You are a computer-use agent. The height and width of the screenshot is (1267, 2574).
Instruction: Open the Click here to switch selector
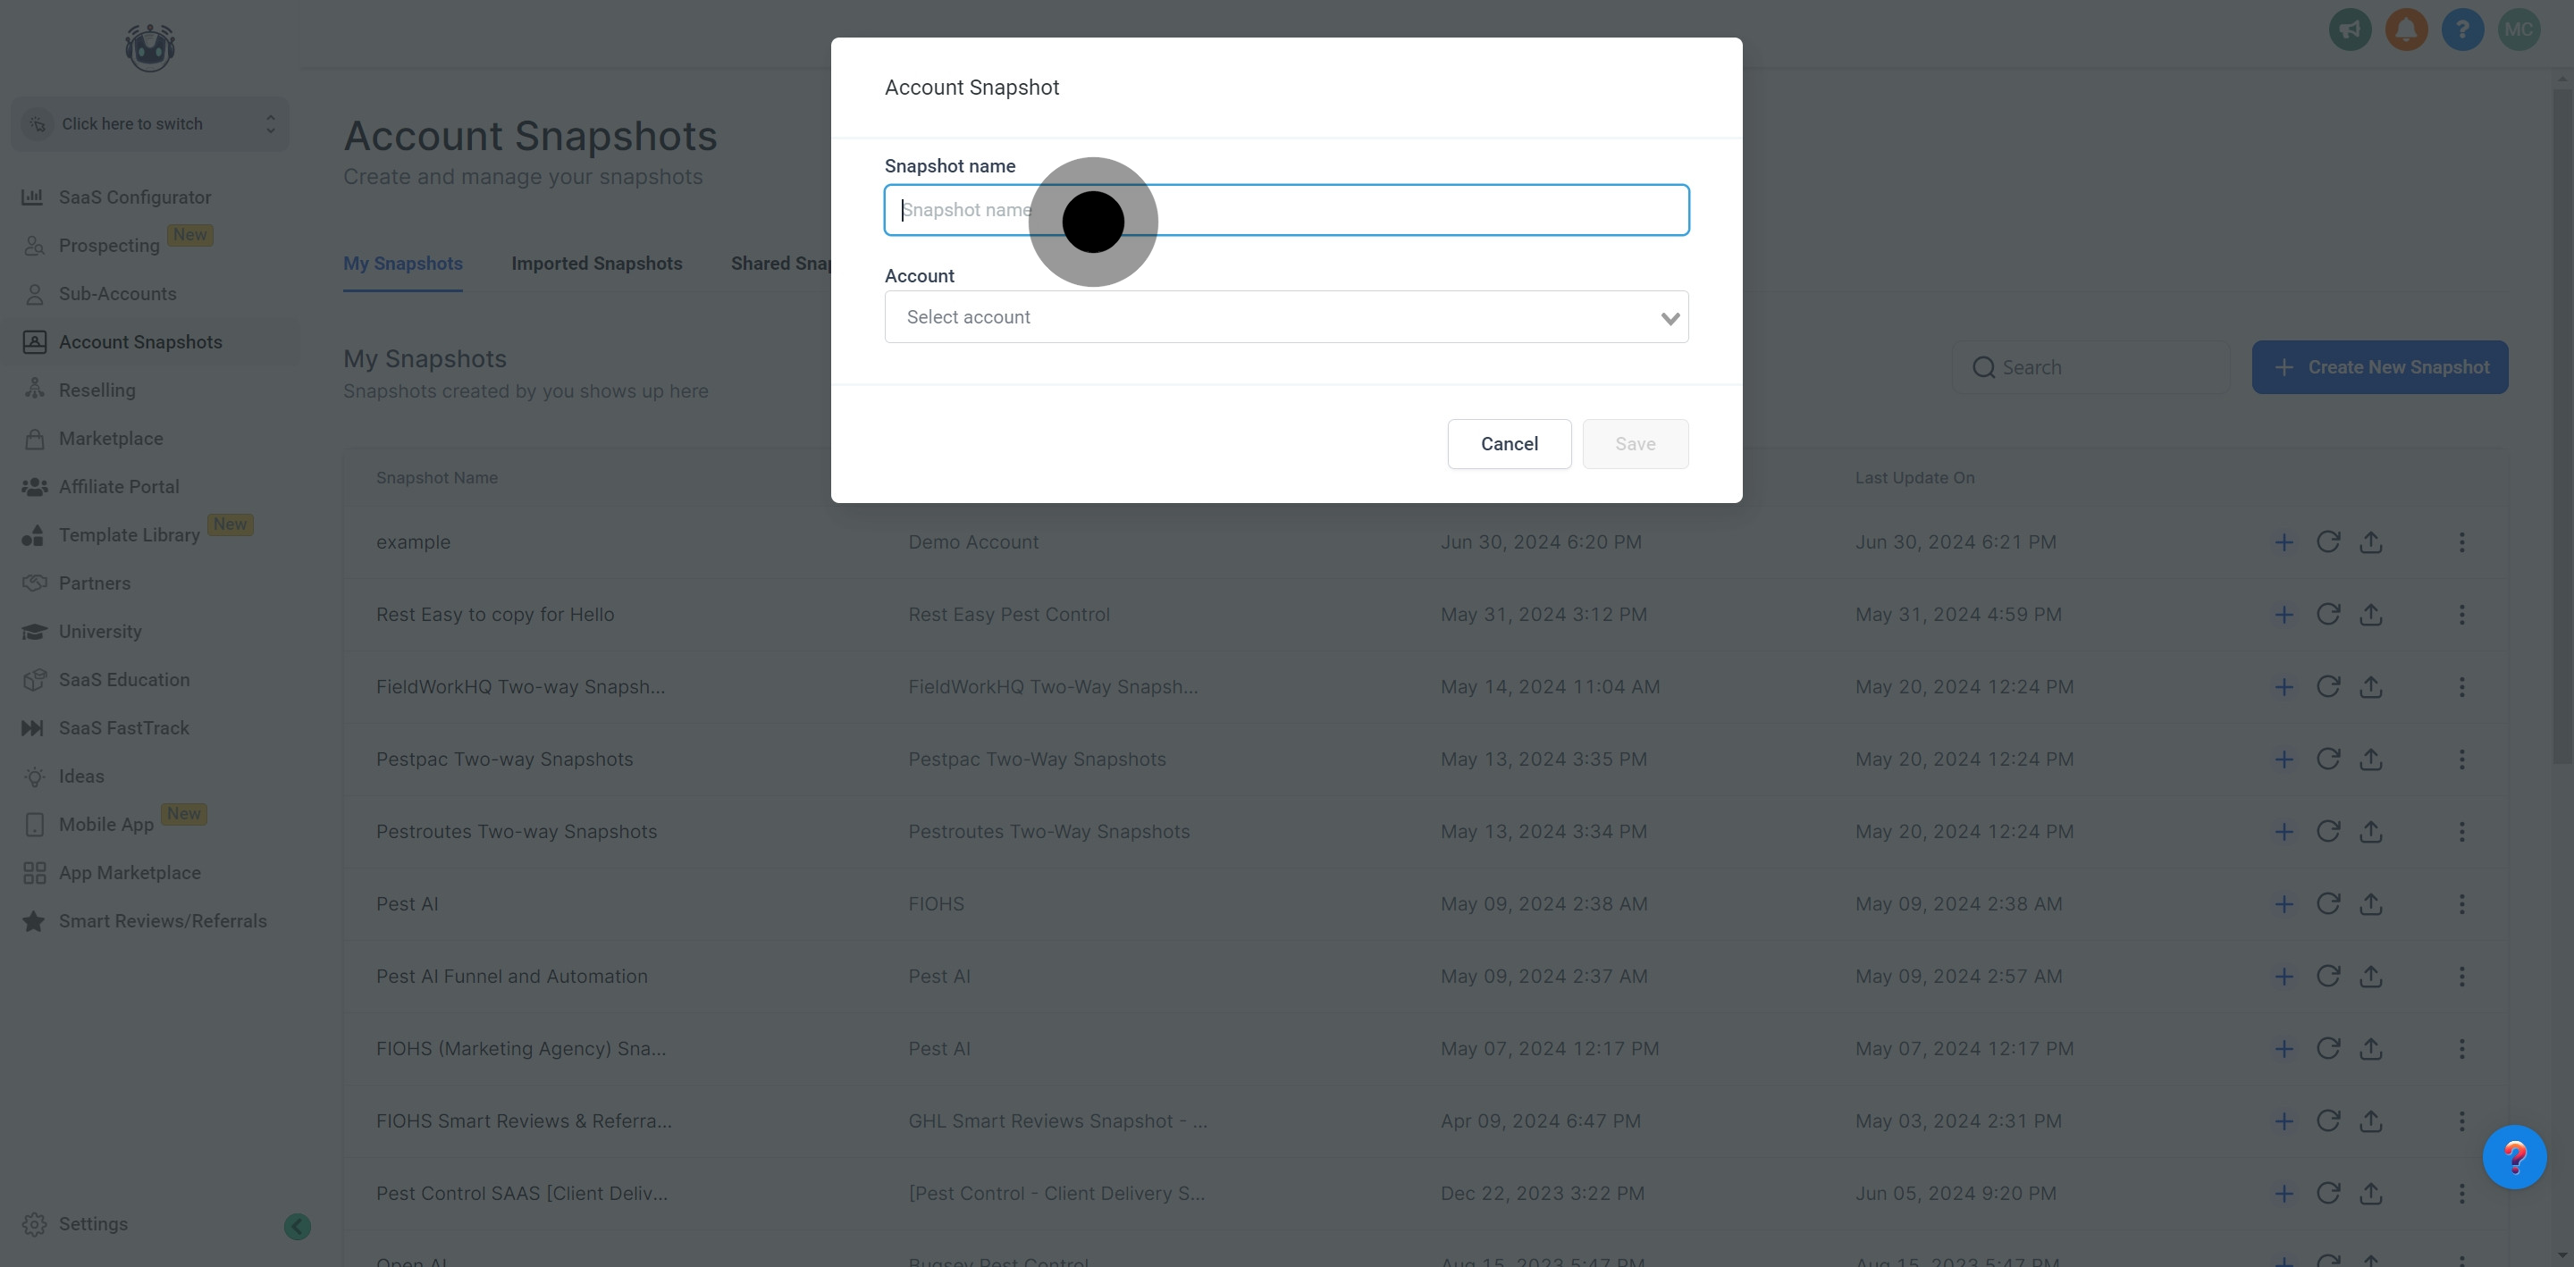[150, 124]
